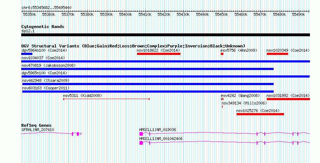Open the HMGCLL1|NM_001042406 gene label
Image resolution: width=320 pixels, height=163 pixels.
tap(161, 139)
